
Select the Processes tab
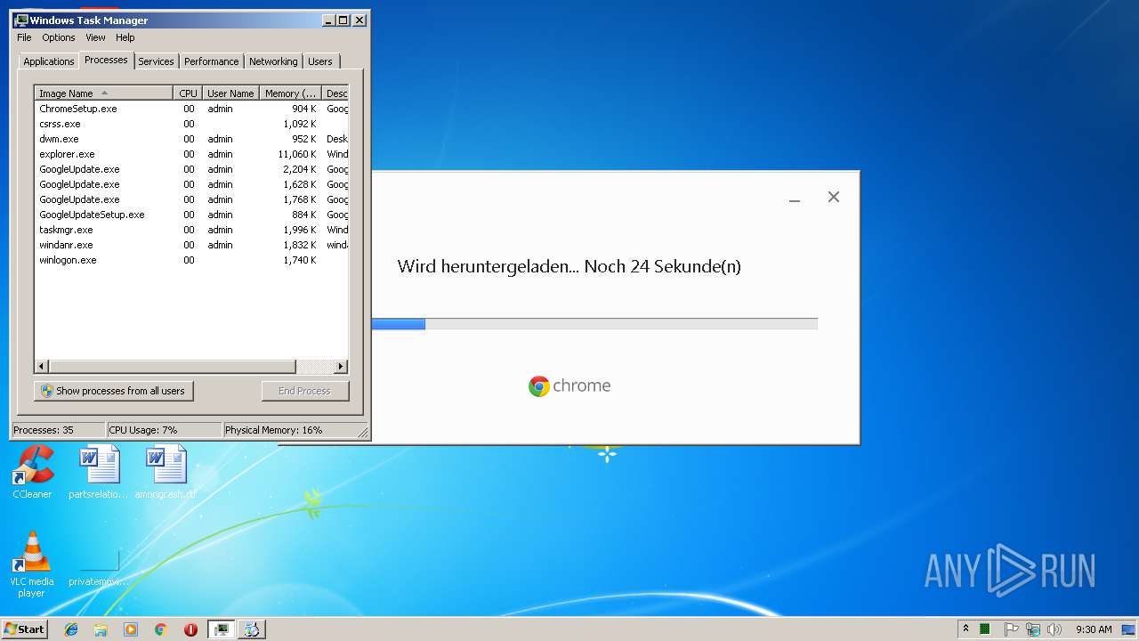click(x=106, y=60)
